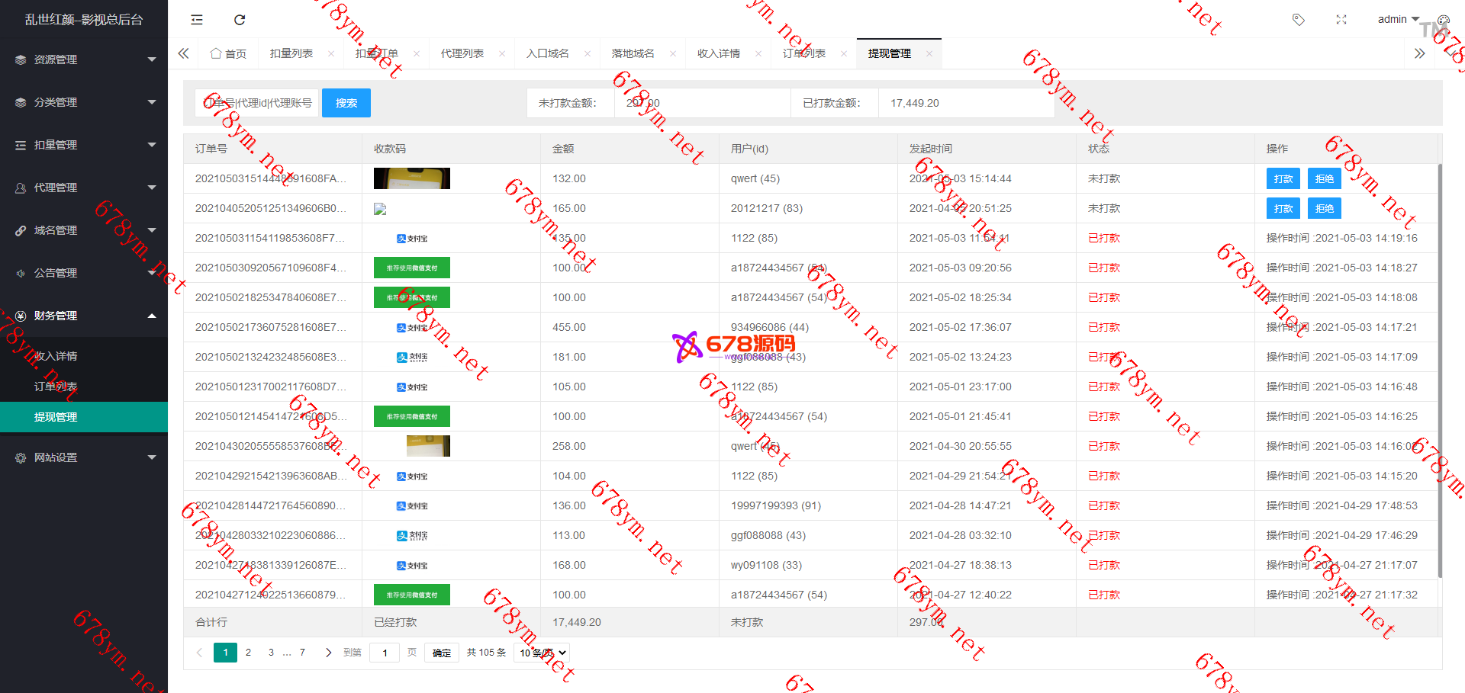This screenshot has height=693, width=1465.
Task: Open the theme palette icon
Action: click(1443, 20)
